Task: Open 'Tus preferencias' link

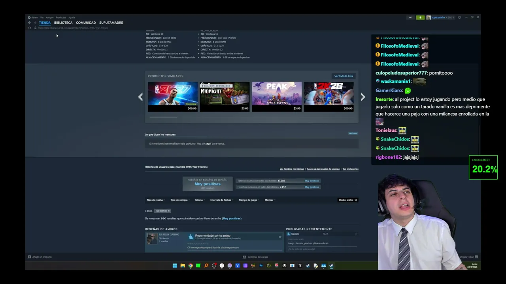Action: pos(351,169)
